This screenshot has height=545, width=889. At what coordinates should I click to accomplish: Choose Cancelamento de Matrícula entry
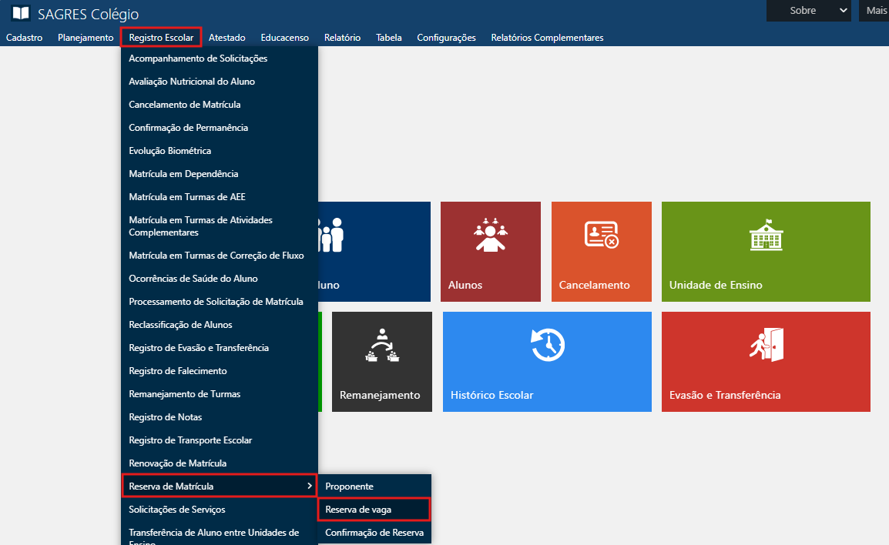(220, 105)
